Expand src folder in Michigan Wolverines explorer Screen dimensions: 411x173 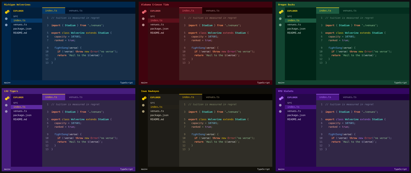(26, 16)
